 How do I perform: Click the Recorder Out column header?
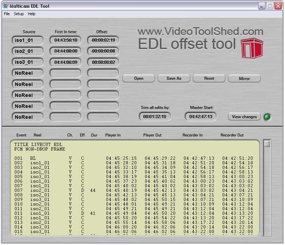(x=232, y=135)
